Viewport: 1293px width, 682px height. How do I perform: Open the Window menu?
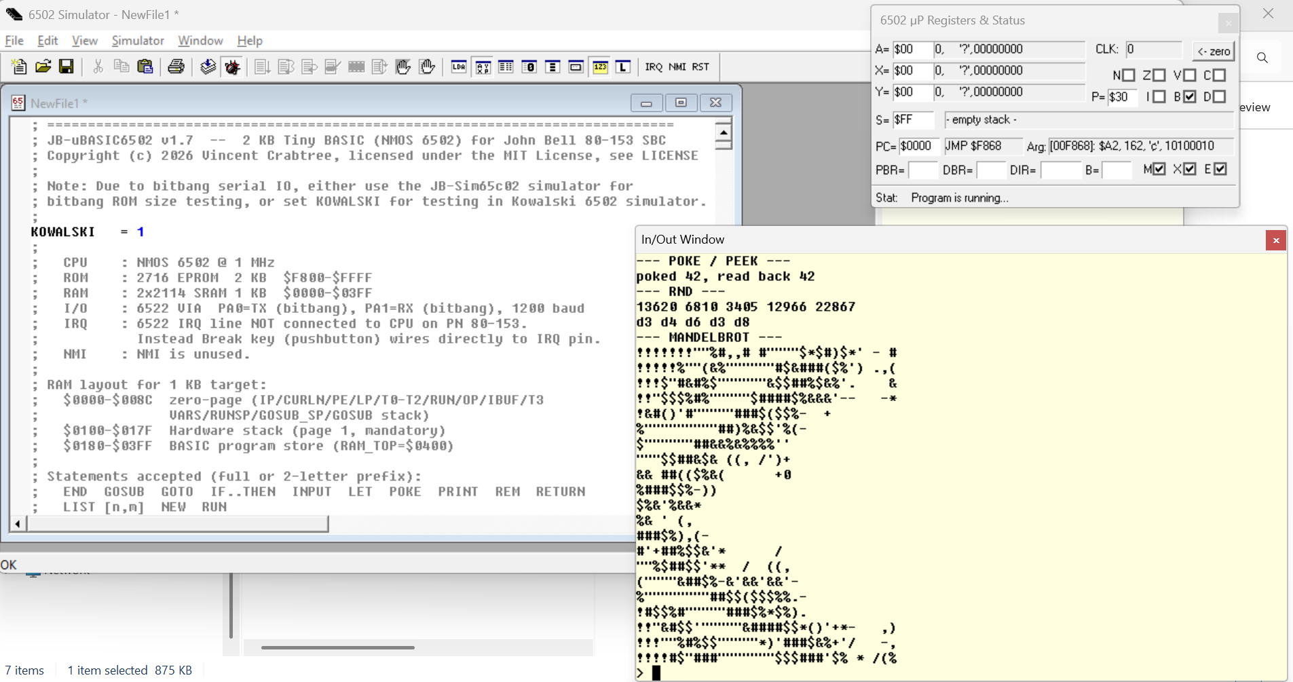coord(200,41)
